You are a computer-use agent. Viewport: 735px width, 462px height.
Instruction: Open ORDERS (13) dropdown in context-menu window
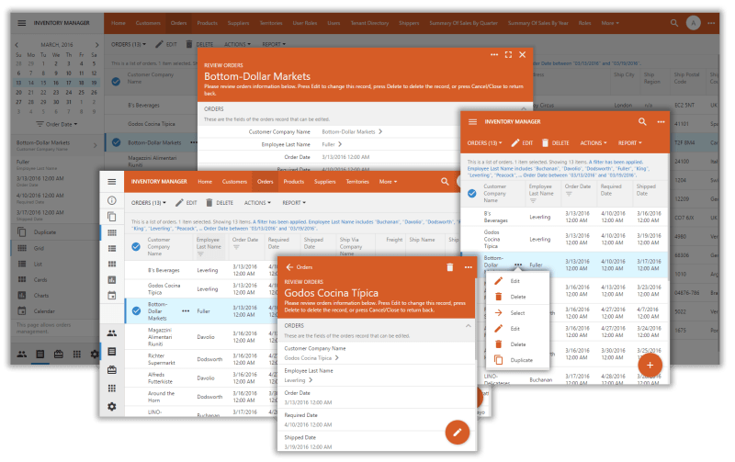point(485,143)
